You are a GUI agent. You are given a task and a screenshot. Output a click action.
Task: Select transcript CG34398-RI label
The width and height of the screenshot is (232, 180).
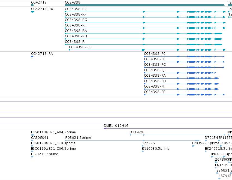coord(75,42)
